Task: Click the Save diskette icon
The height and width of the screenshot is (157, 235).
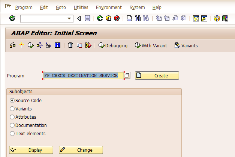Action: [x=88, y=18]
